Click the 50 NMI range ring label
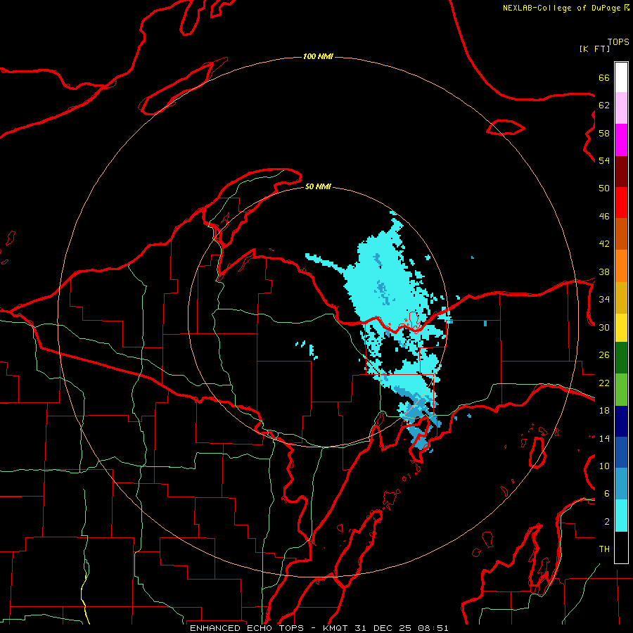 [x=318, y=186]
